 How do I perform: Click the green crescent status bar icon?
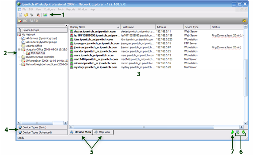pyautogui.click(x=232, y=132)
